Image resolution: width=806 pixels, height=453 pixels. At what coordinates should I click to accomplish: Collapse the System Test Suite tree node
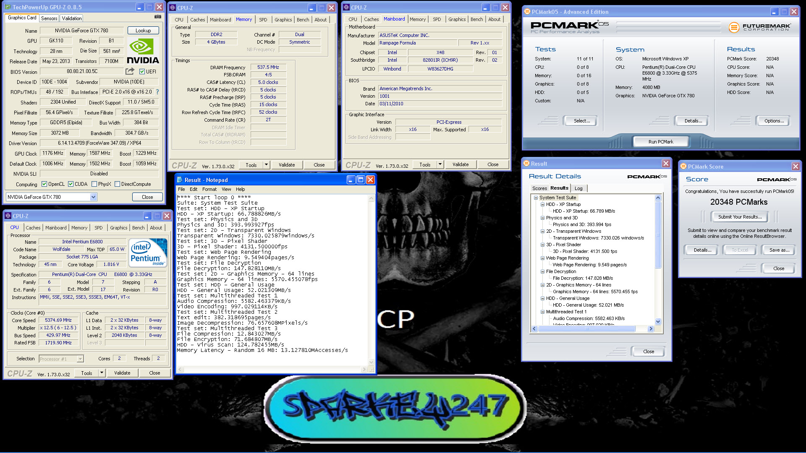(536, 198)
